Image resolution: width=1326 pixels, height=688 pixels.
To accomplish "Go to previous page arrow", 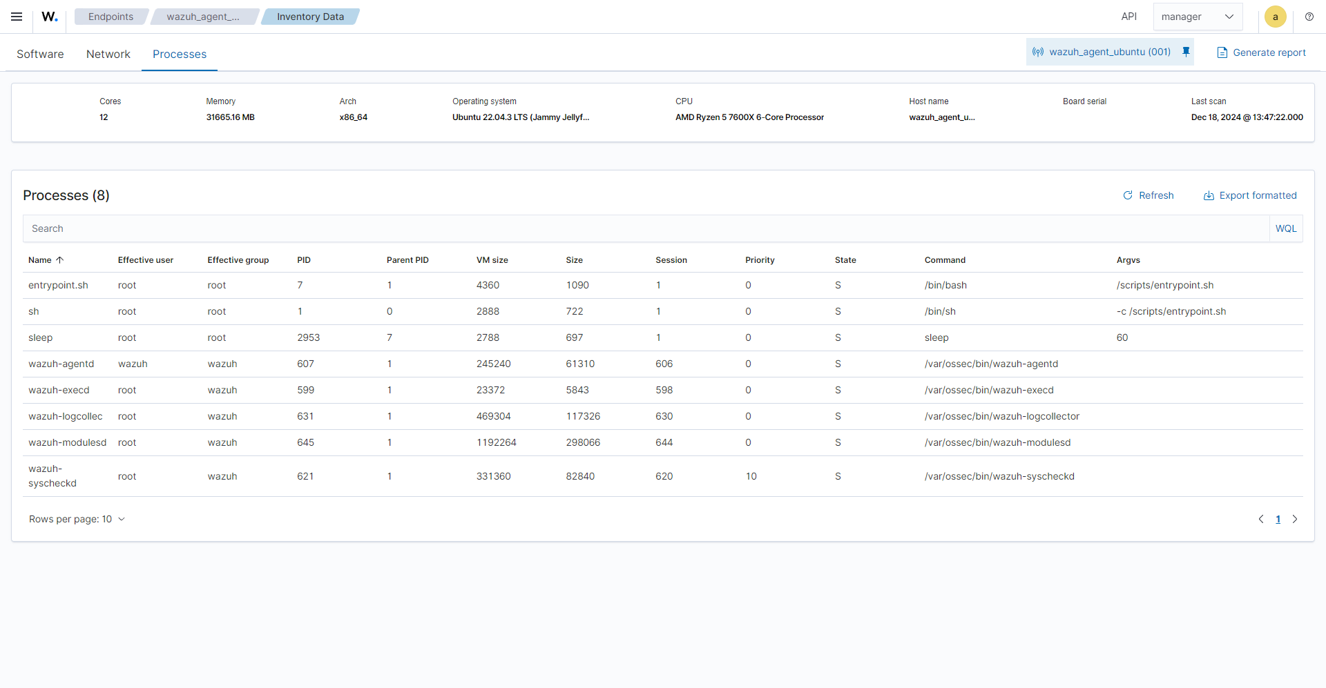I will [x=1261, y=519].
